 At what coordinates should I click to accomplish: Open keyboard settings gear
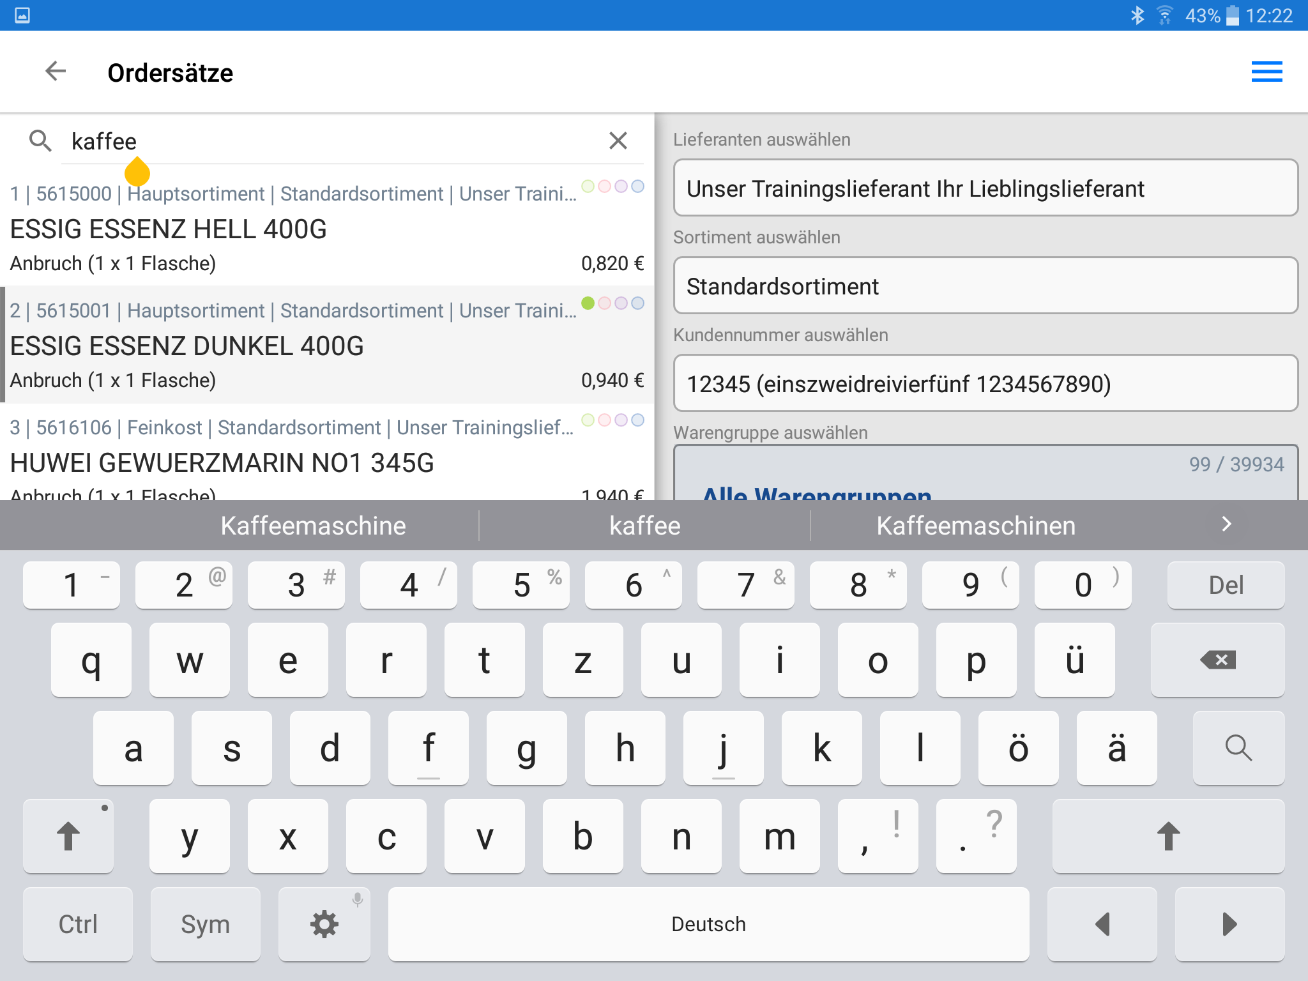tap(324, 924)
